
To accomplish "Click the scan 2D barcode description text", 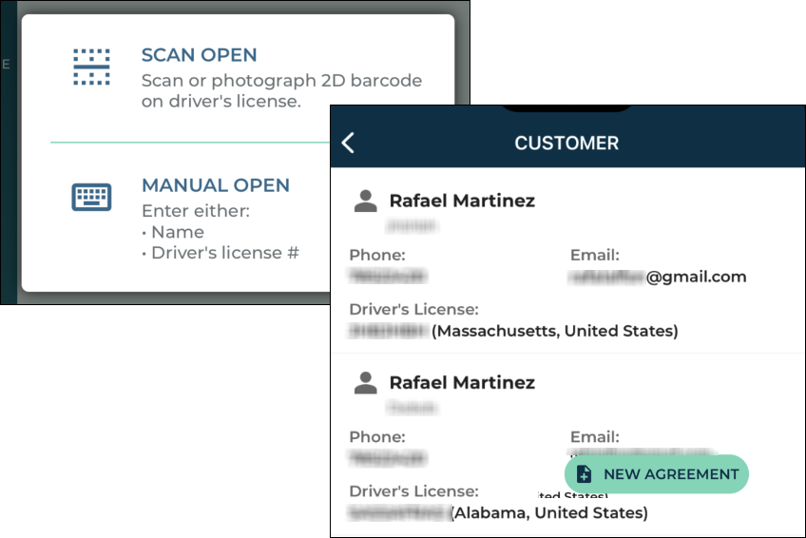I will 280,91.
